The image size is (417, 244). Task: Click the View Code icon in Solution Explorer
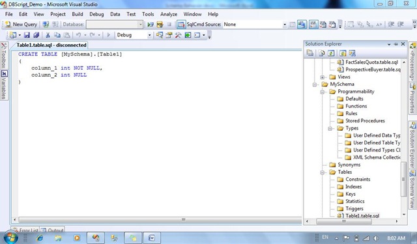click(x=343, y=53)
